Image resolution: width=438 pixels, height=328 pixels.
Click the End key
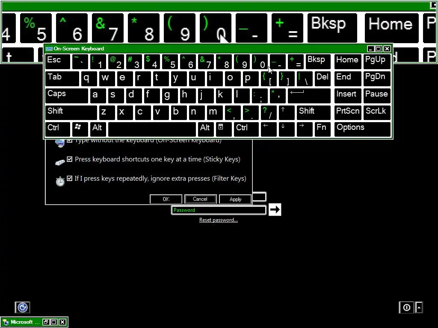[347, 79]
